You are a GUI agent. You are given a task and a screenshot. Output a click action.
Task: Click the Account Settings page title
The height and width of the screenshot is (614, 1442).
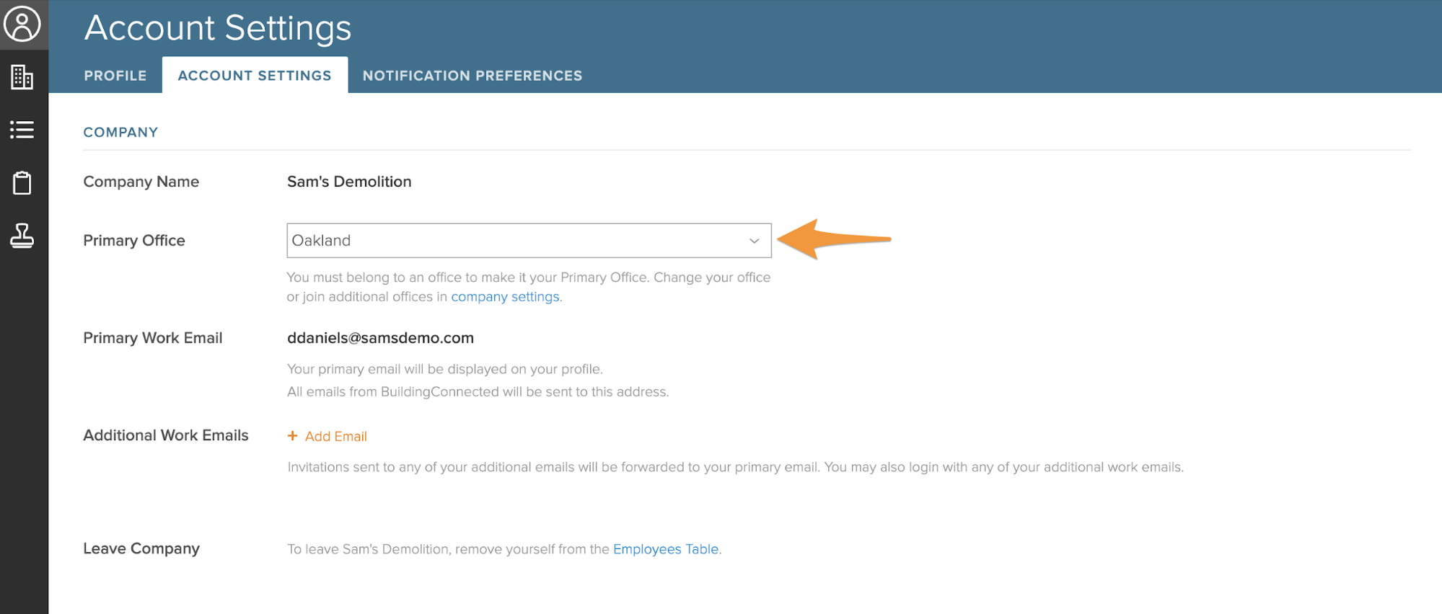[x=218, y=28]
